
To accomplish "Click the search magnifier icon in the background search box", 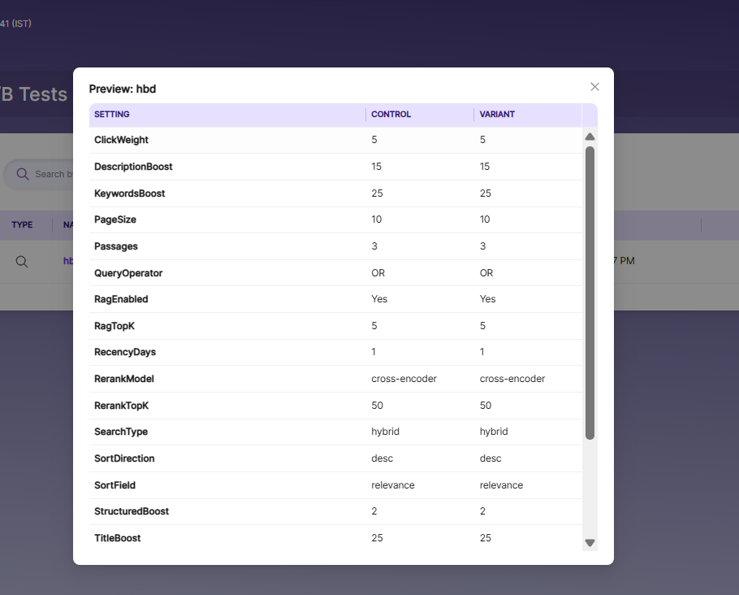I will (23, 174).
